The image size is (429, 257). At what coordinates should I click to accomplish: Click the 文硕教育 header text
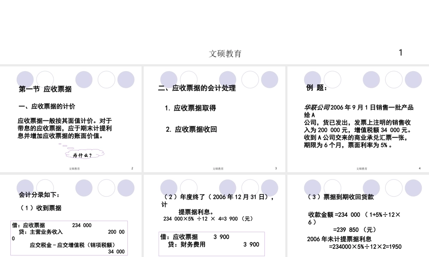click(226, 53)
